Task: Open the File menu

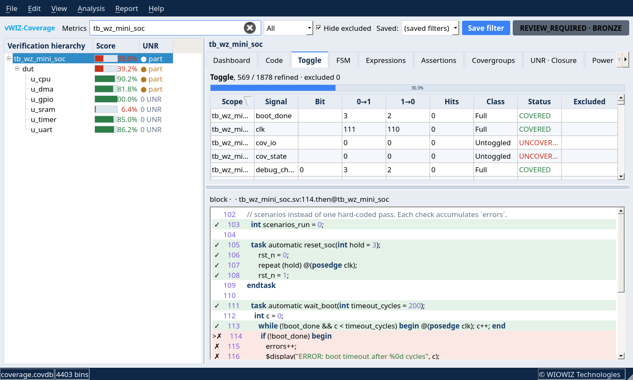Action: pyautogui.click(x=11, y=8)
